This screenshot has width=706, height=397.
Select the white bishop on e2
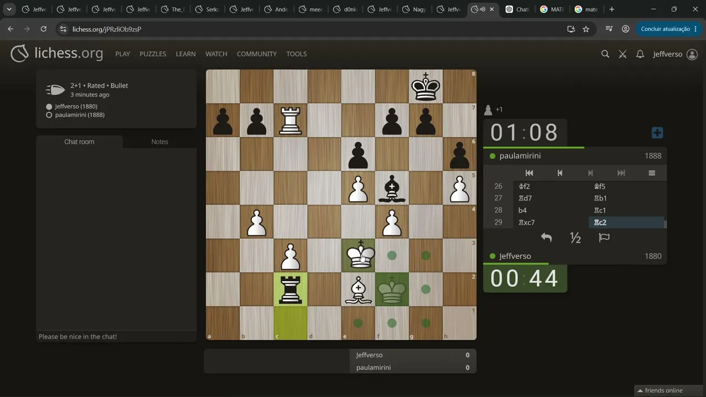pyautogui.click(x=359, y=289)
